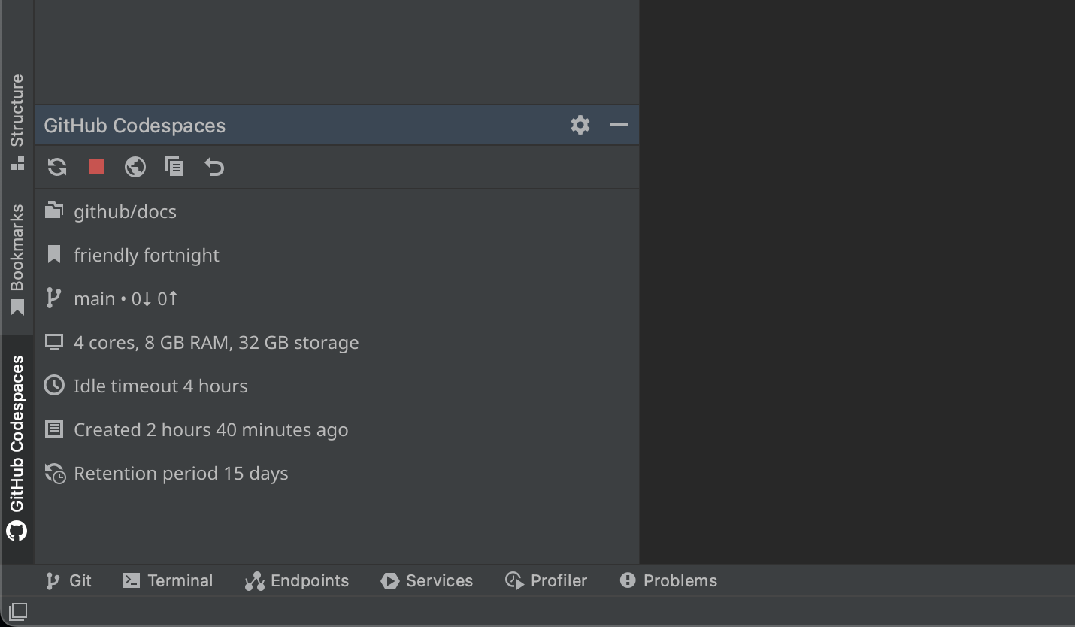View the Problems panel

668,580
